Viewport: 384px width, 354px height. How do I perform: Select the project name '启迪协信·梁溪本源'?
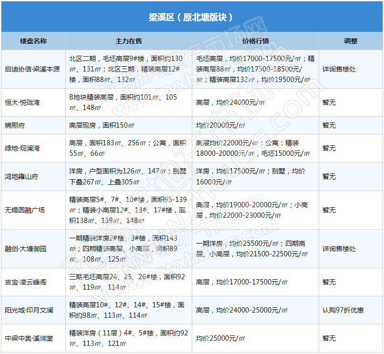[32, 69]
